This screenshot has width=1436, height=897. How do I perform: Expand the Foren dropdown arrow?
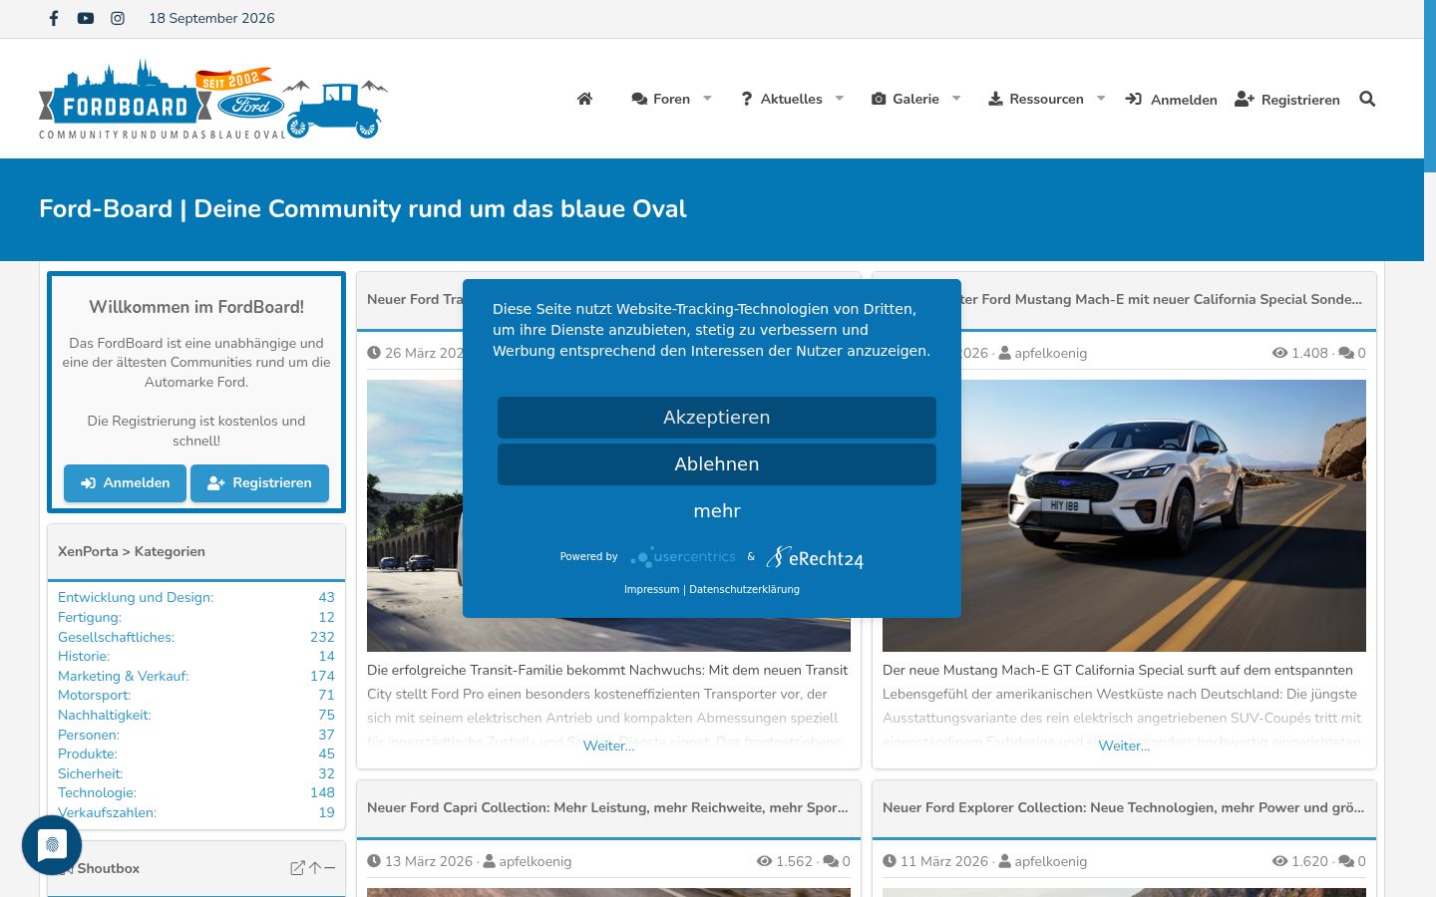coord(707,99)
